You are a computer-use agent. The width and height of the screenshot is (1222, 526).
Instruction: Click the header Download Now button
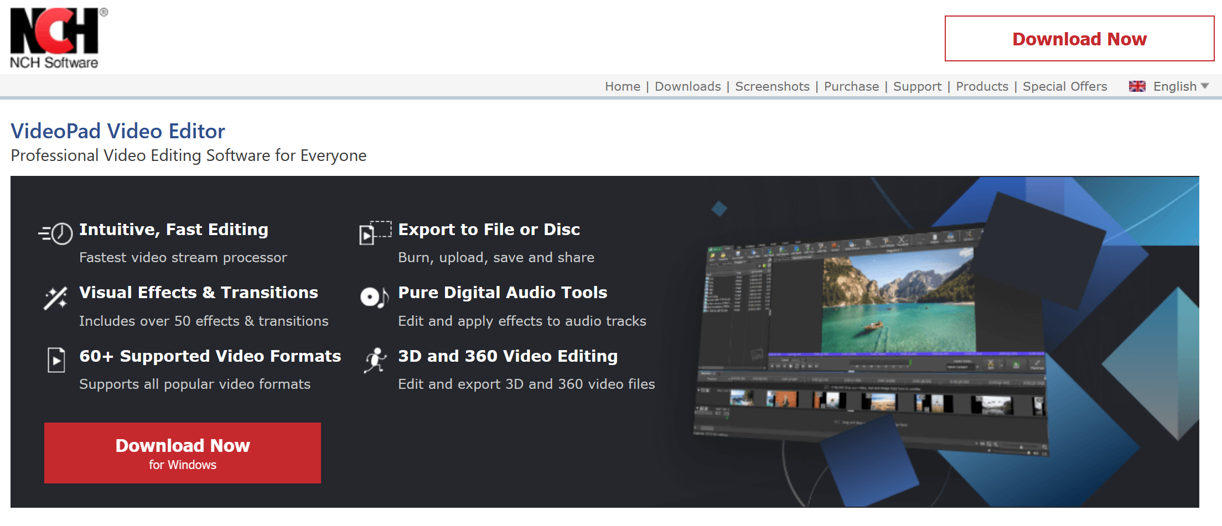(x=1079, y=39)
